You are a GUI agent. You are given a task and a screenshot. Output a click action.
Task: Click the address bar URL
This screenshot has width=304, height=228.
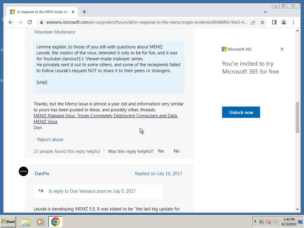point(146,22)
